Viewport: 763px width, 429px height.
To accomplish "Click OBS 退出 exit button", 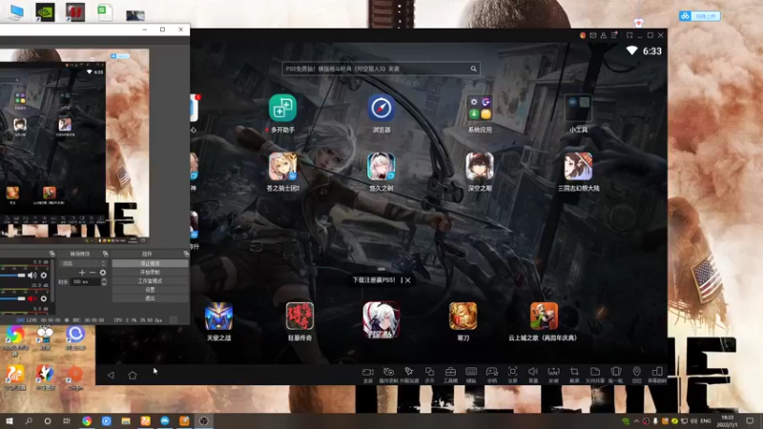I will tap(150, 298).
